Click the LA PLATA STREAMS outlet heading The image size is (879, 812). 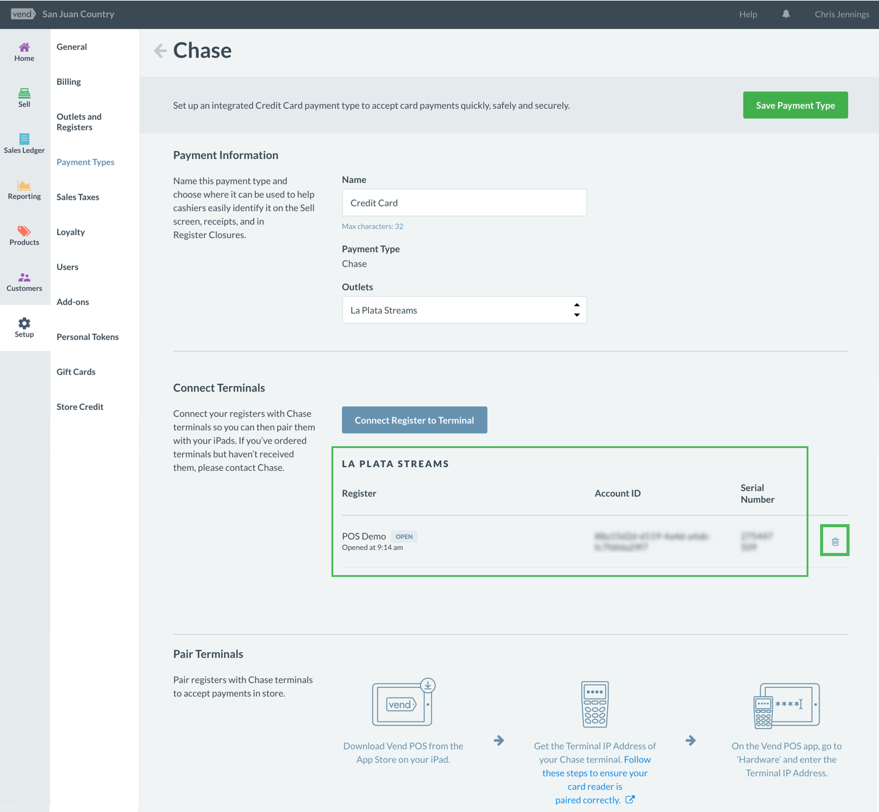coord(395,464)
